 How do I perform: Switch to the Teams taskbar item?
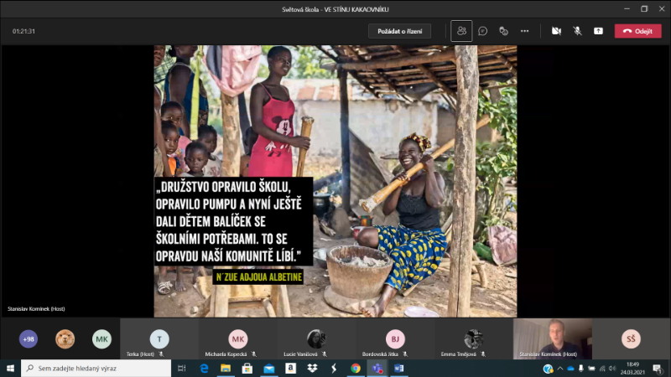pyautogui.click(x=377, y=368)
